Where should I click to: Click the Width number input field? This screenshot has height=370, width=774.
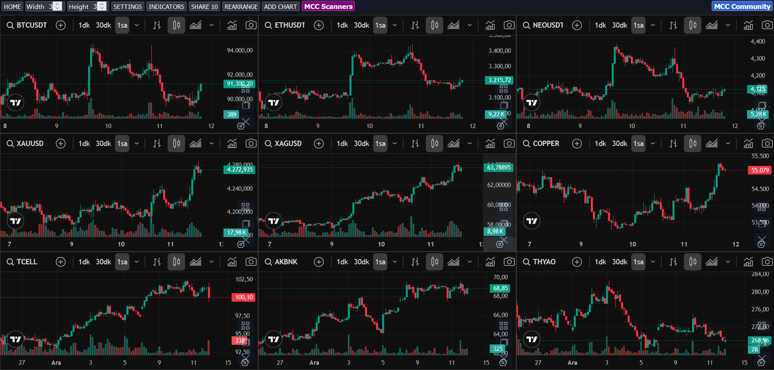55,6
